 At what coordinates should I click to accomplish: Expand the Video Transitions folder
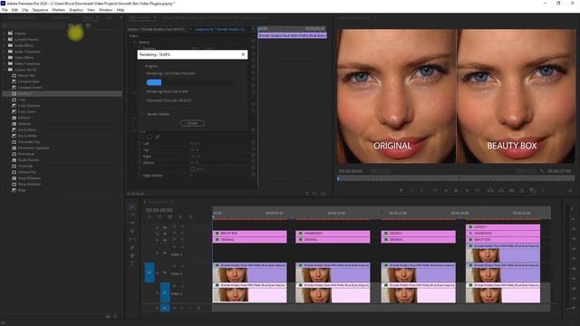pyautogui.click(x=5, y=63)
